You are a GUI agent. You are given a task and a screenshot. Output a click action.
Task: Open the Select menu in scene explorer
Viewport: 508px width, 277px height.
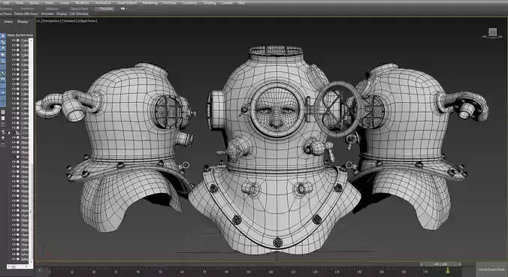click(x=8, y=22)
